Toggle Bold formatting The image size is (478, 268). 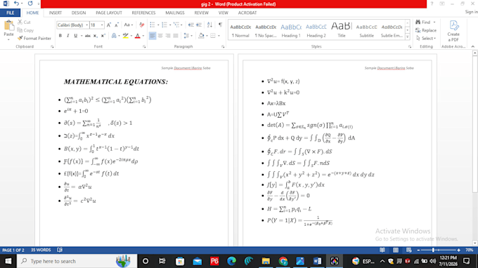click(x=60, y=36)
